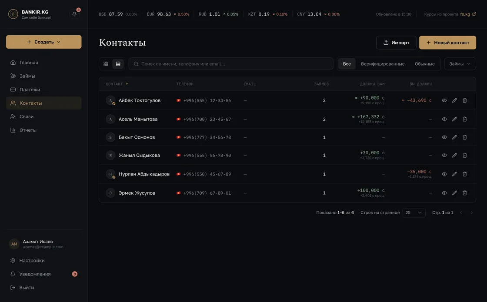Focus the contact search field

(x=231, y=64)
